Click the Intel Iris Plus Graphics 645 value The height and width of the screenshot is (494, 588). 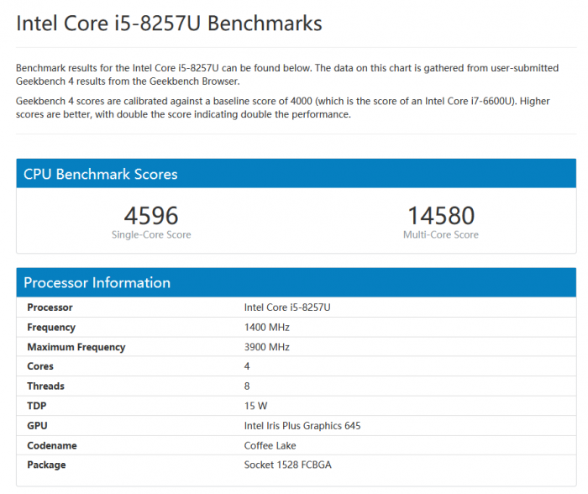pyautogui.click(x=302, y=426)
